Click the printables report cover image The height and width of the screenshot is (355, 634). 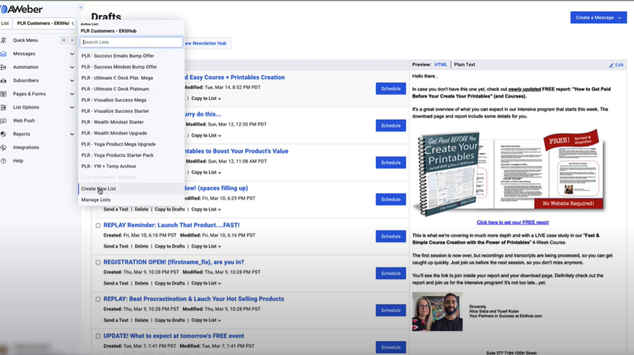pos(510,172)
